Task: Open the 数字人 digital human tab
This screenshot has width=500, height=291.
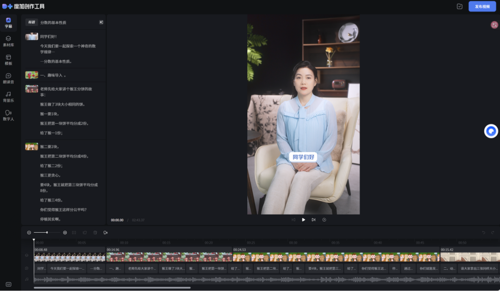Action: [8, 115]
